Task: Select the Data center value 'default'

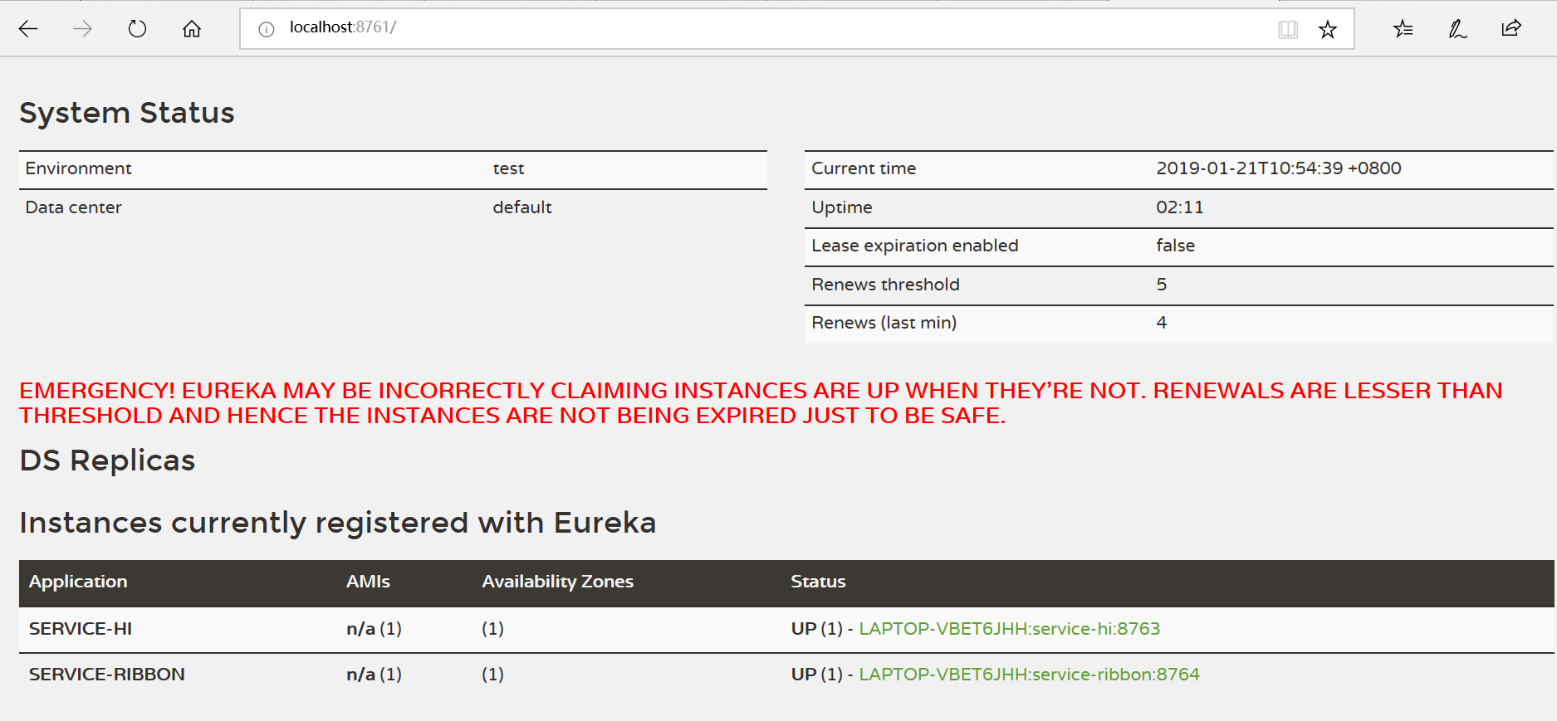Action: coord(521,207)
